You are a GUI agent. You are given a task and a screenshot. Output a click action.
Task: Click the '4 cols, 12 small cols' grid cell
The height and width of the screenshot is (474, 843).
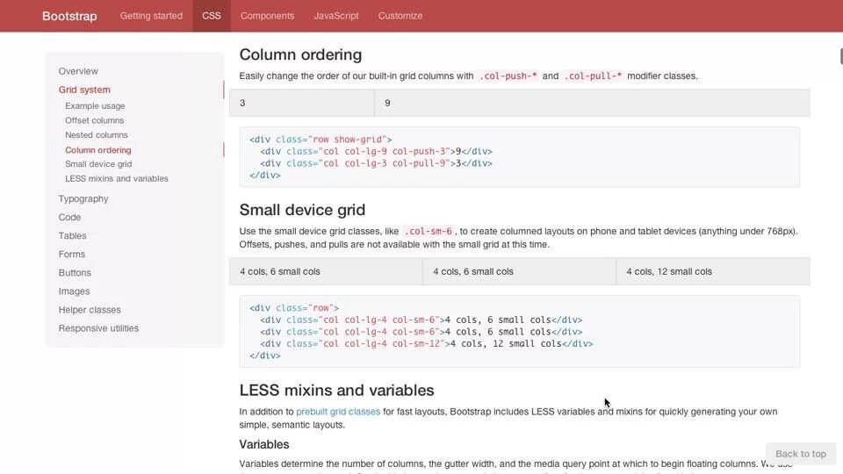pyautogui.click(x=713, y=272)
